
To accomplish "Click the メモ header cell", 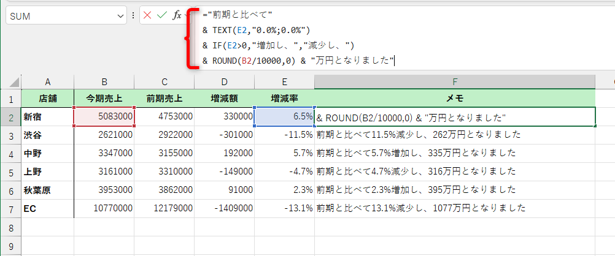I will click(455, 98).
